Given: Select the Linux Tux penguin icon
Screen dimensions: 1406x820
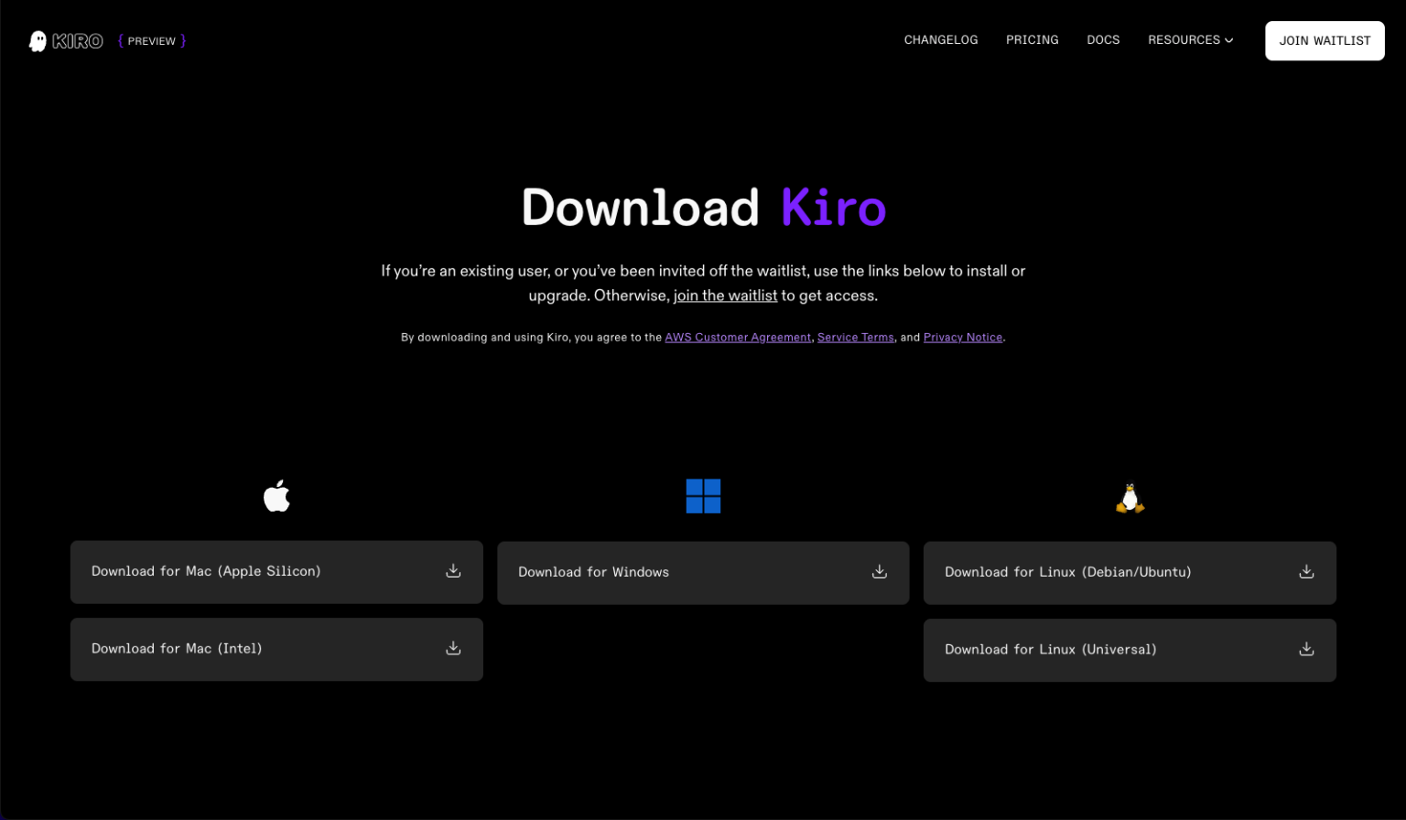Looking at the screenshot, I should 1130,497.
